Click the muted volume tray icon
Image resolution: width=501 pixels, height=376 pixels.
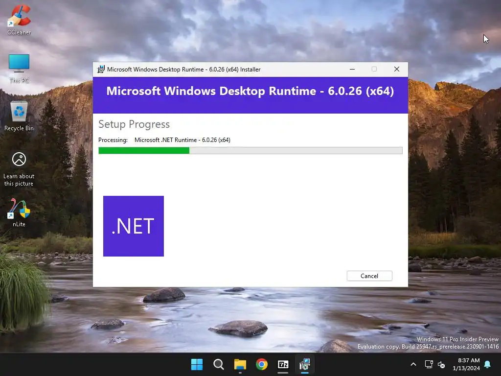tap(441, 364)
